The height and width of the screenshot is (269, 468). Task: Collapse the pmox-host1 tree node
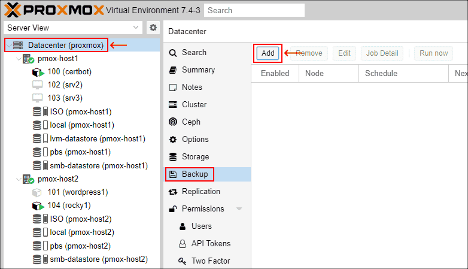click(x=19, y=59)
